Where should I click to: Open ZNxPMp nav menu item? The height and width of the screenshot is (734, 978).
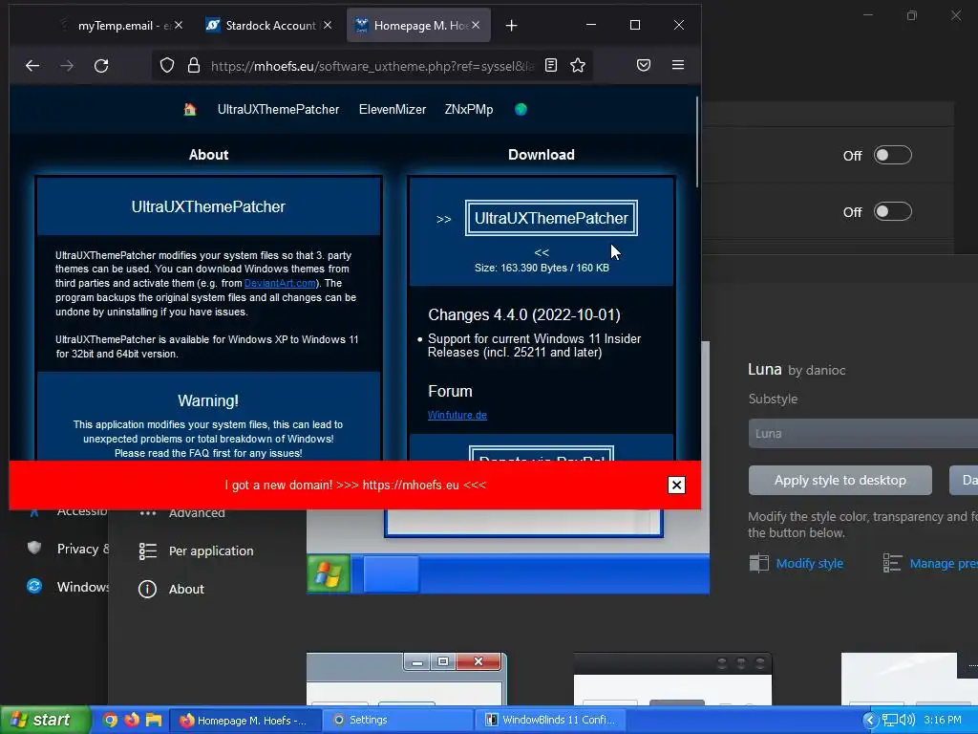(x=469, y=110)
